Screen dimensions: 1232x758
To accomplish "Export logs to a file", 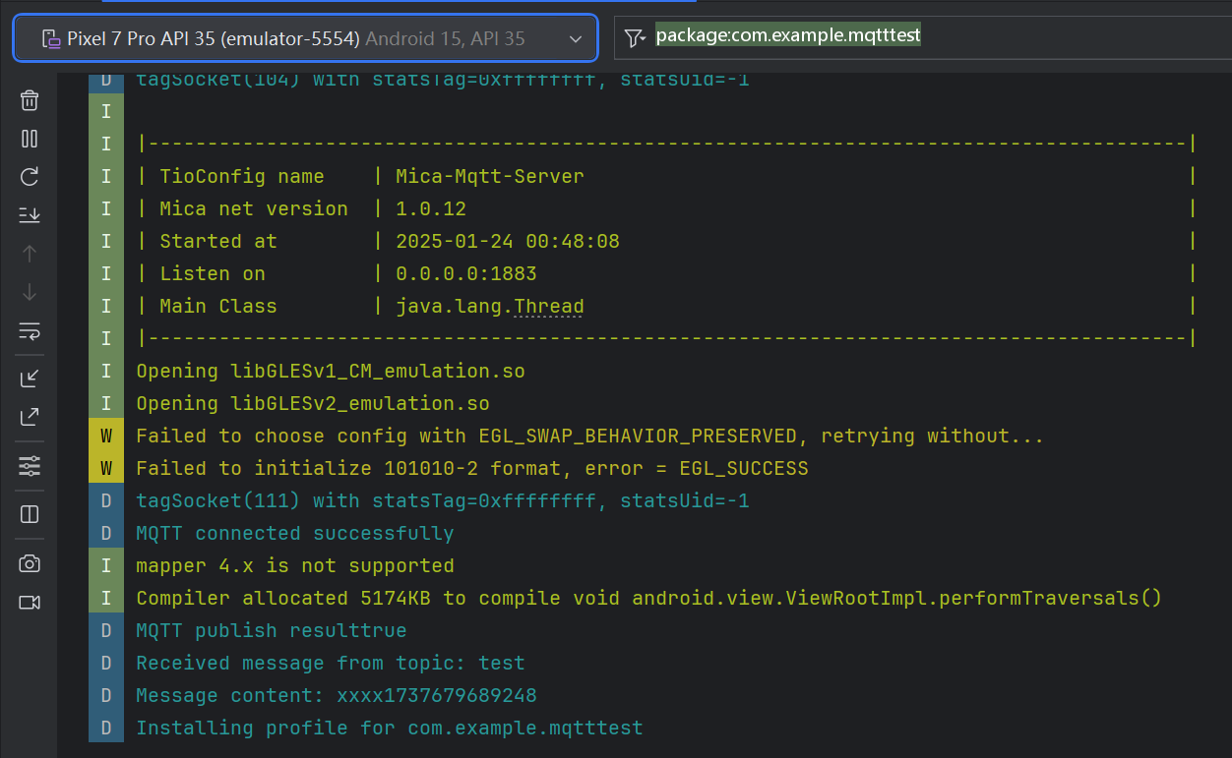I will tap(30, 417).
